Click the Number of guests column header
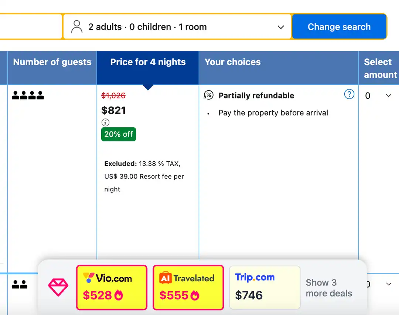This screenshot has width=399, height=315. coord(52,62)
